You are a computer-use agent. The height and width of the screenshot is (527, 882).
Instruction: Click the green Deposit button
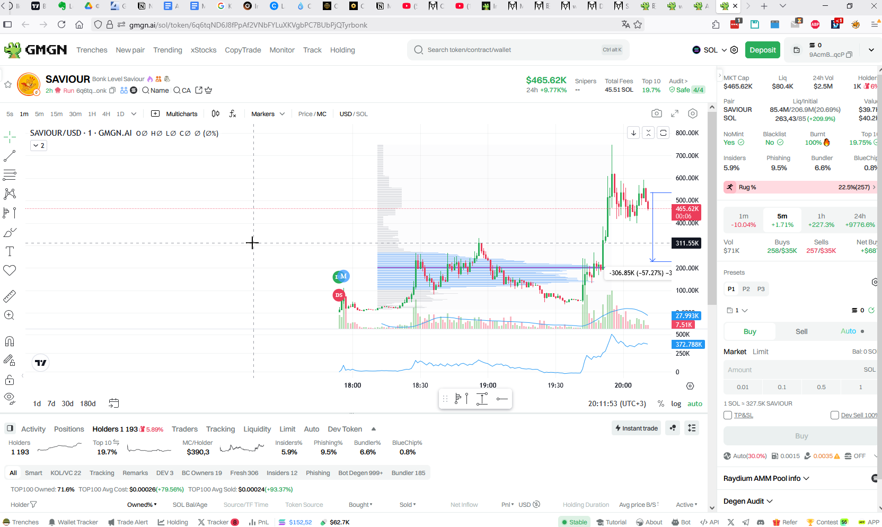tap(763, 50)
